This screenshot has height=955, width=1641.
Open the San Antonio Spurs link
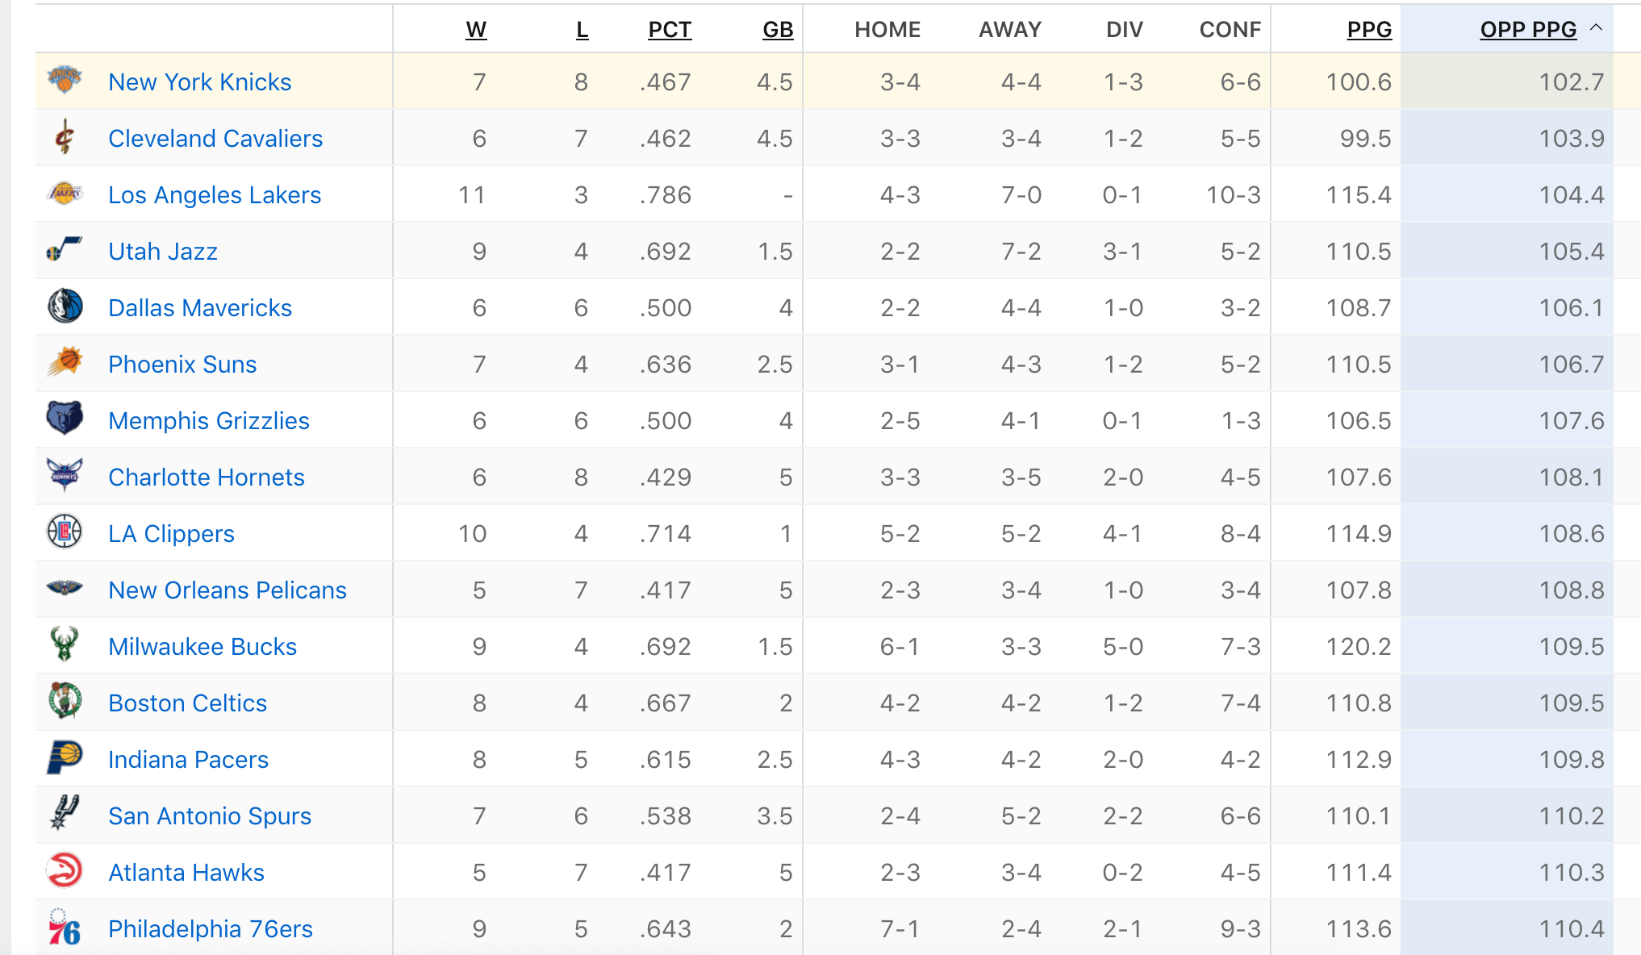pyautogui.click(x=210, y=816)
